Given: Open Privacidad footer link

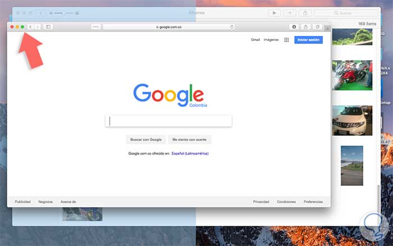Looking at the screenshot, I should coord(261,202).
